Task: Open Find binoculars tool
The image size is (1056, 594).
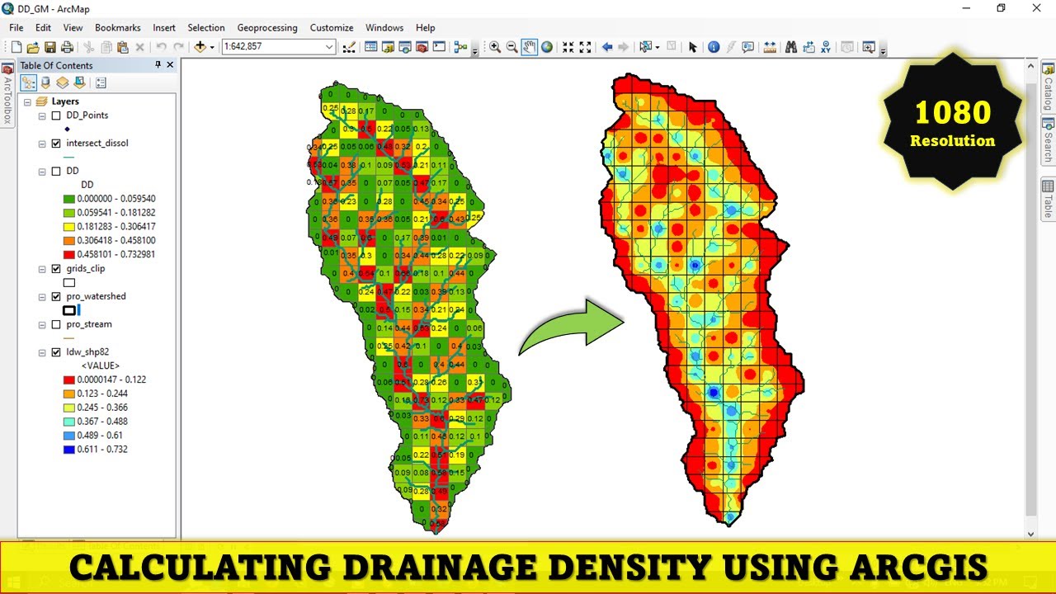Action: click(791, 47)
